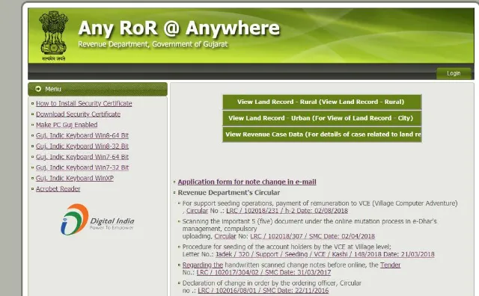
Task: Select Make PC Guj Enabled link
Action: click(x=67, y=125)
